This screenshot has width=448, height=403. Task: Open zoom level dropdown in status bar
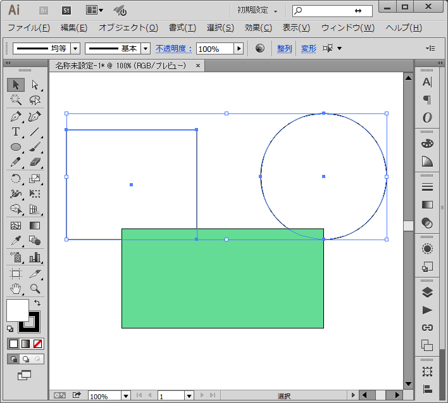click(126, 396)
